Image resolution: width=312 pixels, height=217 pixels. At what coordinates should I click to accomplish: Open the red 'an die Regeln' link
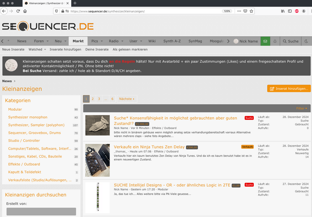click(x=122, y=61)
